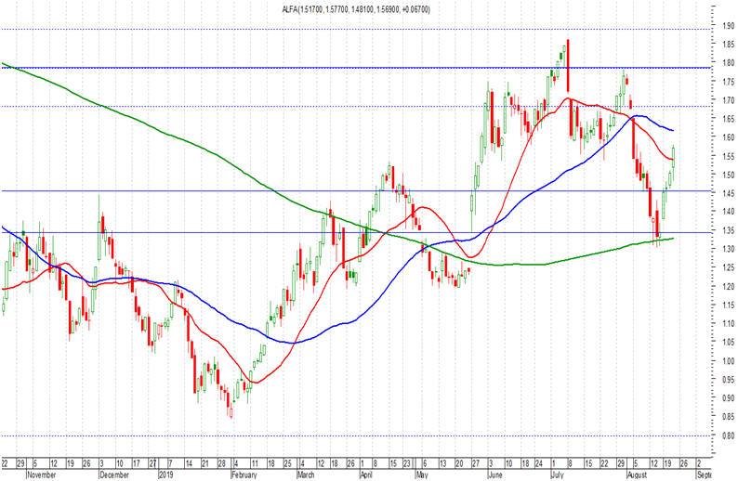Click the 1.50 price axis label
738x481 pixels.
[x=729, y=175]
